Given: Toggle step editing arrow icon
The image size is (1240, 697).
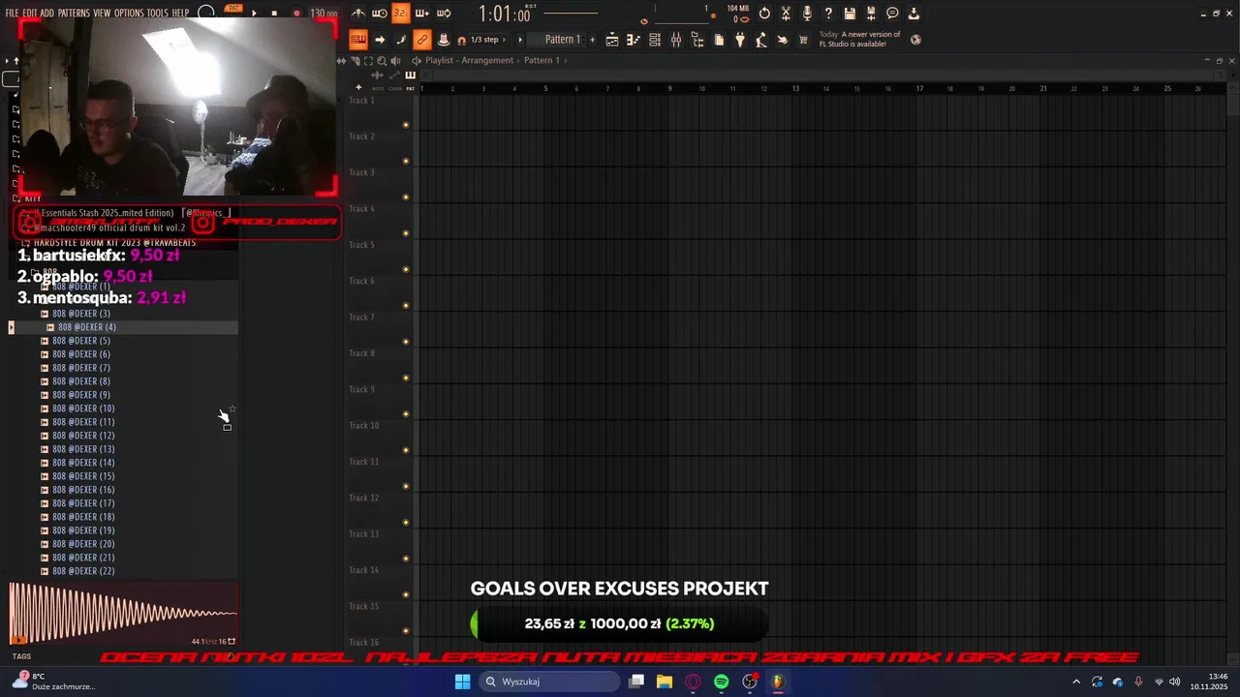Looking at the screenshot, I should point(380,40).
